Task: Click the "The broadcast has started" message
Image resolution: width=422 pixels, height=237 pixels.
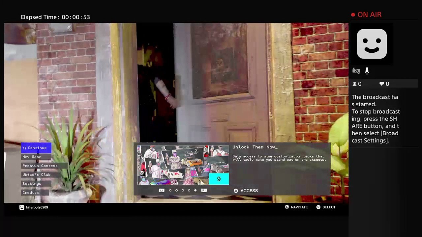Action: tap(375, 101)
